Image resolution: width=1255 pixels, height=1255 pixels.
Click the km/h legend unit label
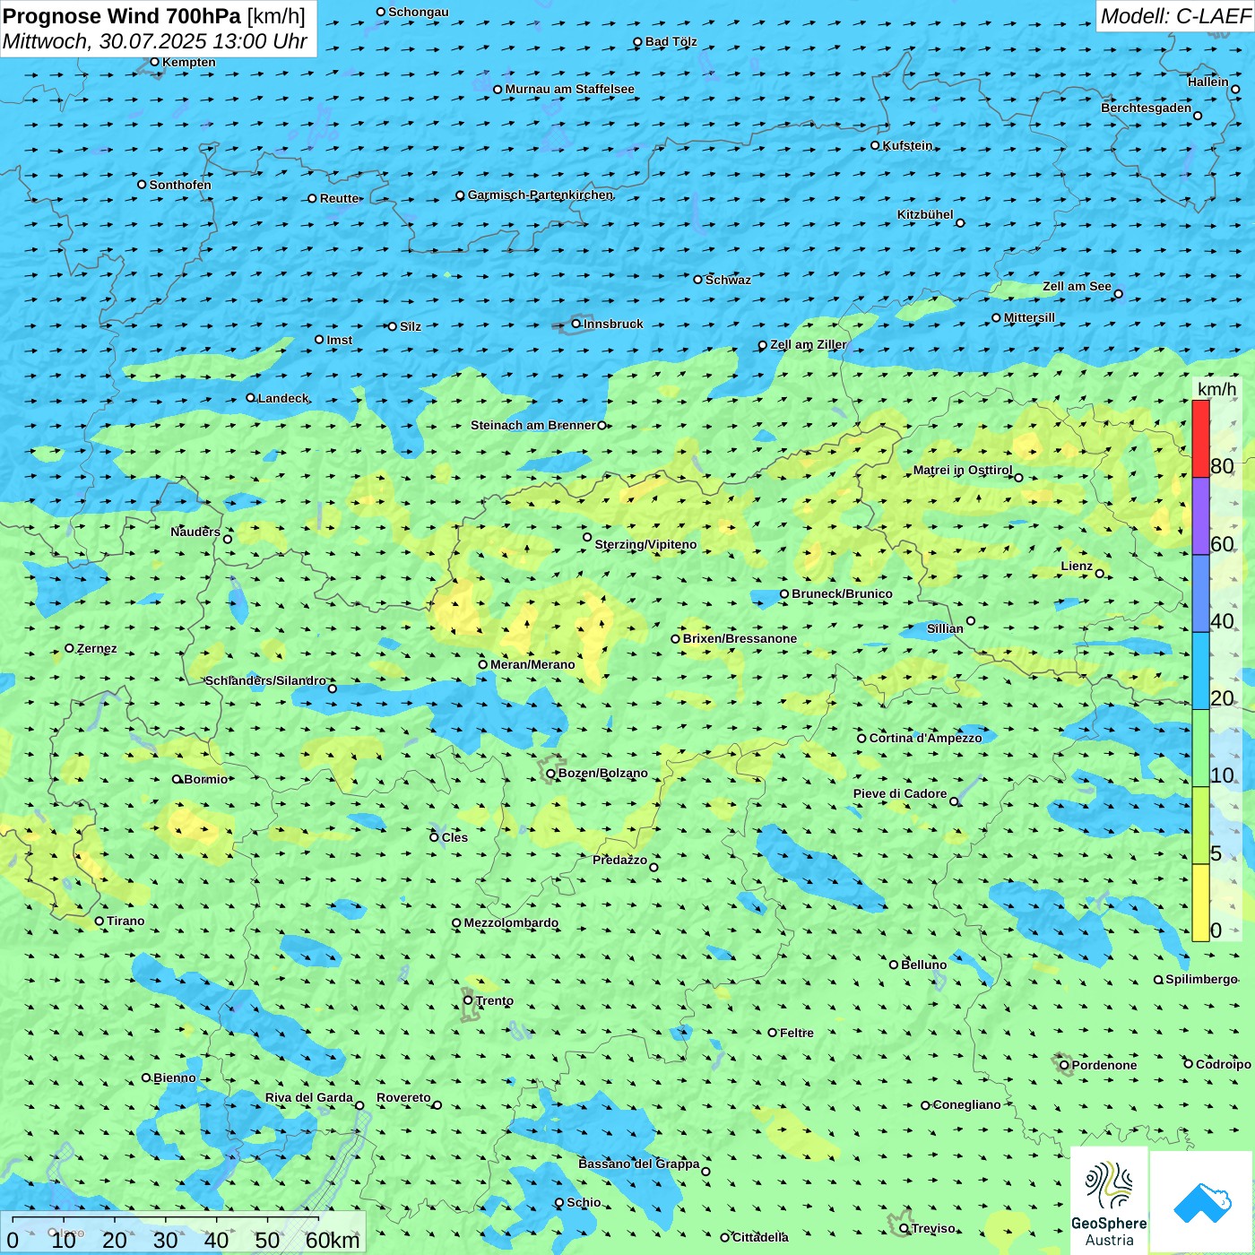coord(1216,389)
